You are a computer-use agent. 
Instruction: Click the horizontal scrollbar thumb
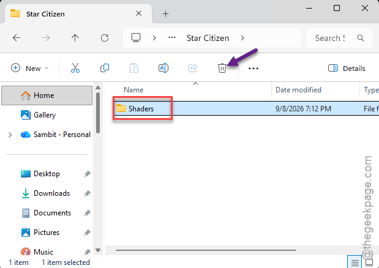[x=206, y=250]
